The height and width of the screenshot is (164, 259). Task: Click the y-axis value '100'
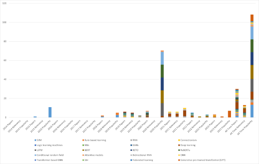point(5,22)
